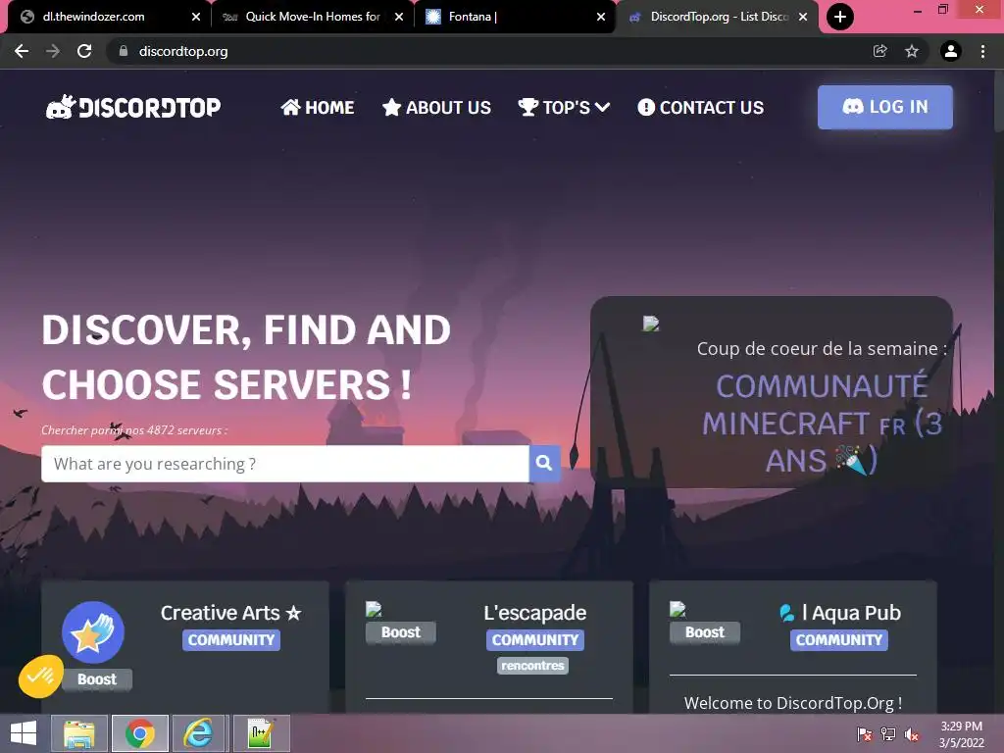
Task: Click COMMUNITY tag under Aqua Pub
Action: (x=839, y=639)
